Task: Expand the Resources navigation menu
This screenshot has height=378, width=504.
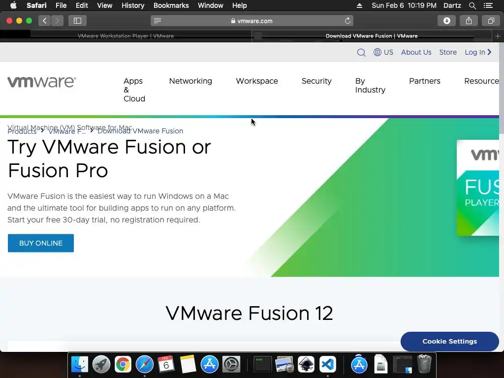Action: pos(481,81)
